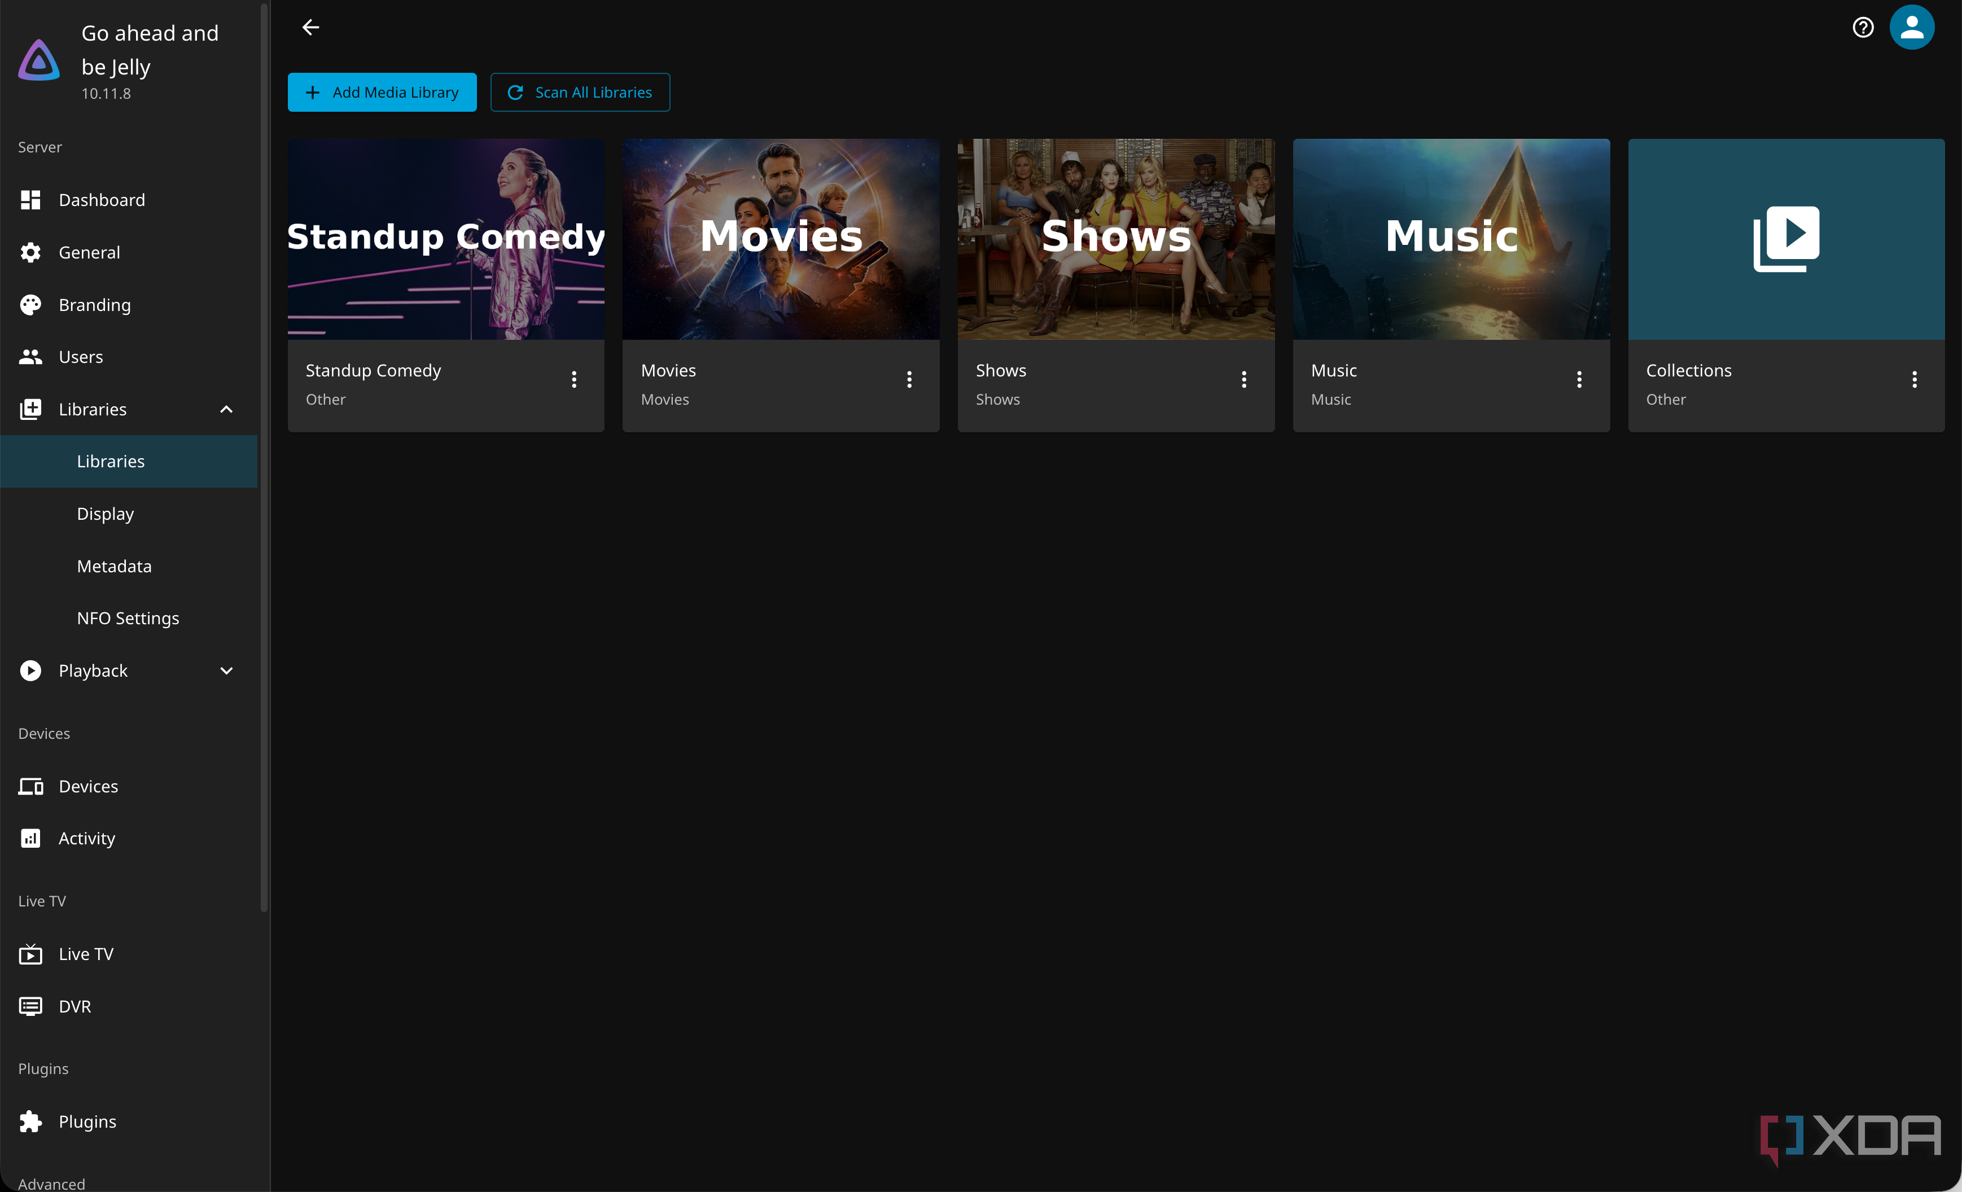The image size is (1962, 1192).
Task: Open the Devices page
Action: tap(129, 786)
